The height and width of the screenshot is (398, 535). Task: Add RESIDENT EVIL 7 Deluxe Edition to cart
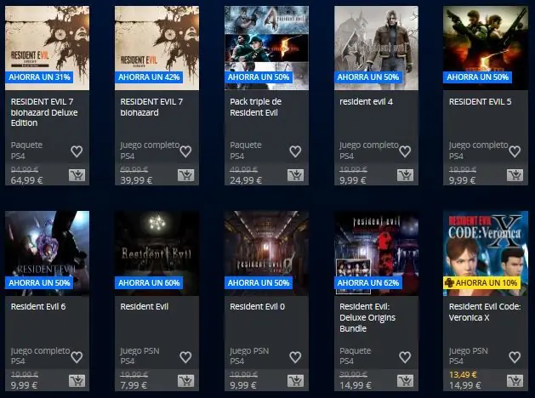[77, 175]
